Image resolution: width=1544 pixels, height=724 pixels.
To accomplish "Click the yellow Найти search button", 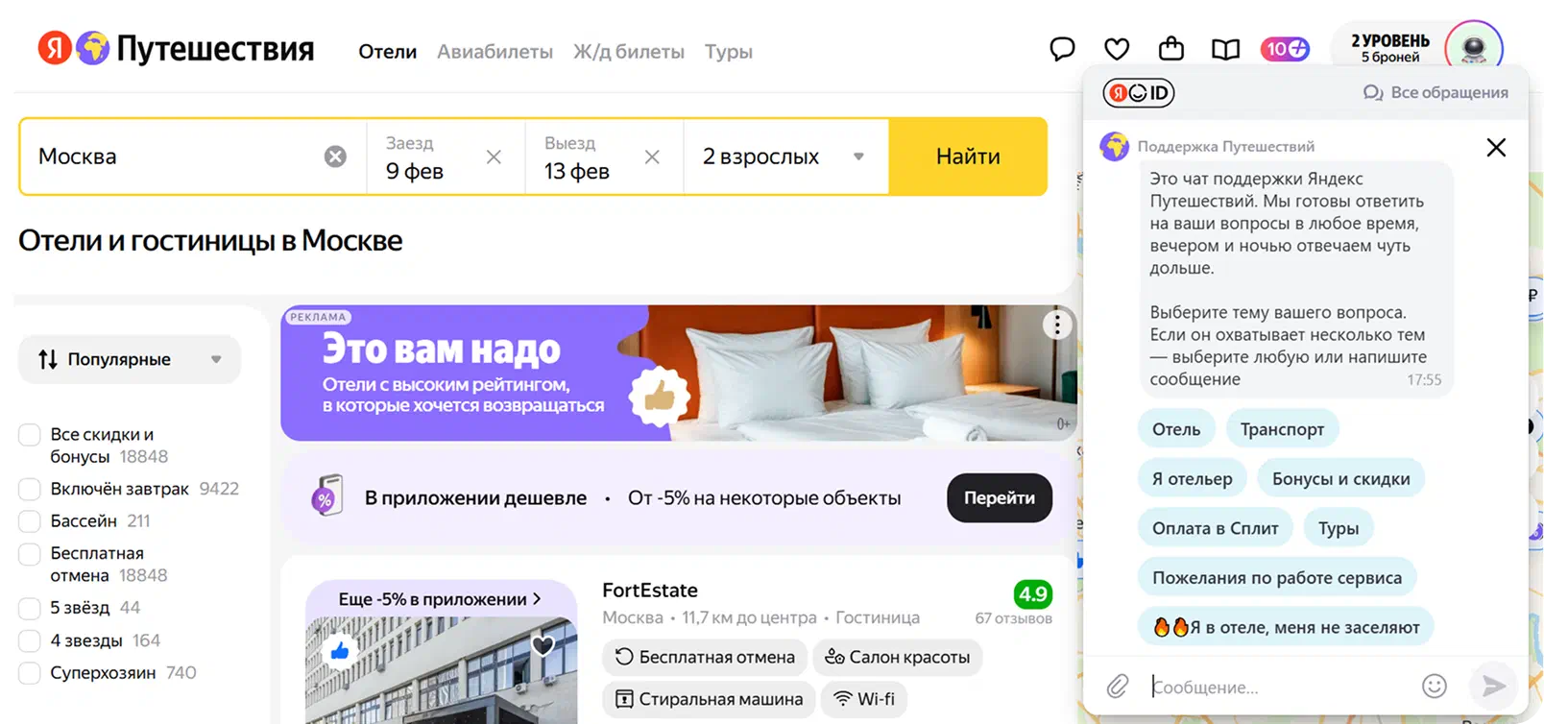I will coord(968,157).
